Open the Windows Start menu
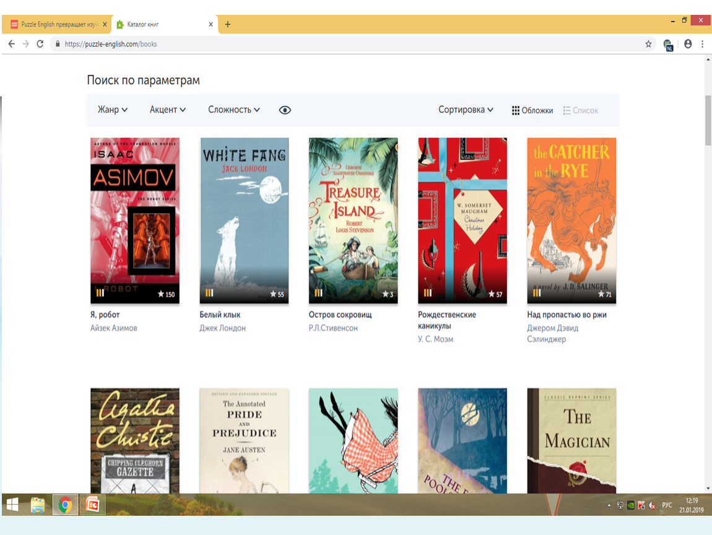Image resolution: width=712 pixels, height=535 pixels. click(12, 505)
